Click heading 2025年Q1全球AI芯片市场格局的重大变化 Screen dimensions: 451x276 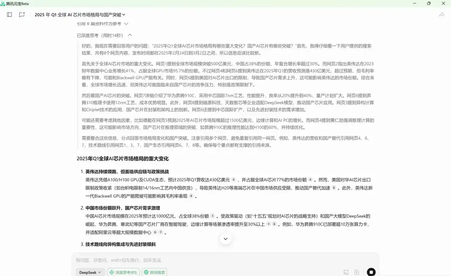click(x=122, y=159)
